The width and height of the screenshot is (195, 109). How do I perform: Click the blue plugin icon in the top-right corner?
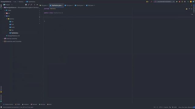click(193, 2)
